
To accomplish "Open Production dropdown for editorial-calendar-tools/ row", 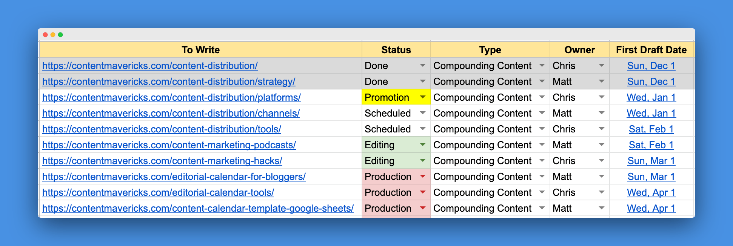I will (423, 192).
